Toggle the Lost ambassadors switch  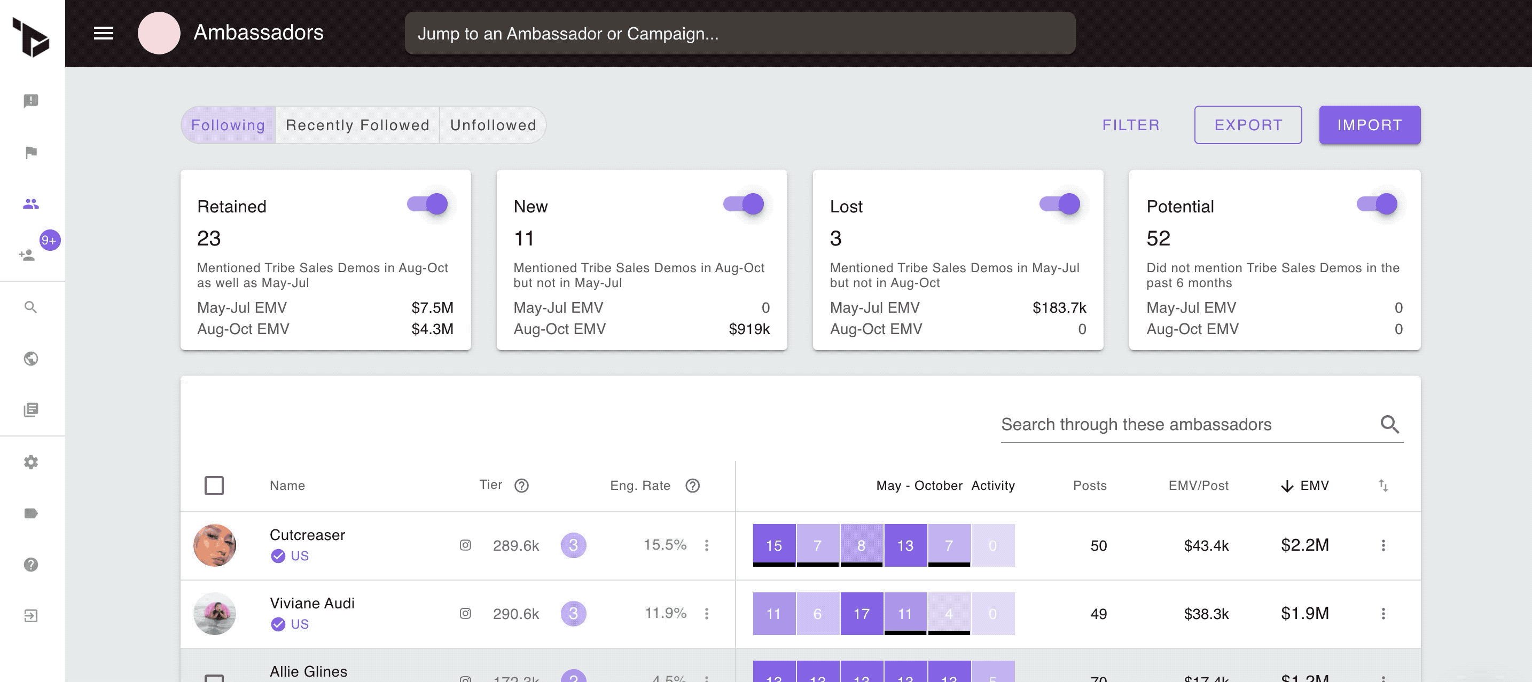point(1061,204)
